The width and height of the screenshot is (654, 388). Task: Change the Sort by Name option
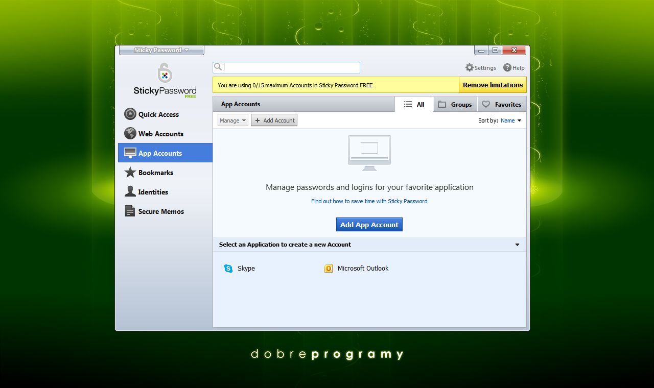511,120
